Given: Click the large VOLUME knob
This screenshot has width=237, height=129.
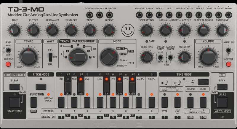Looking at the screenshot, I should click(208, 56).
